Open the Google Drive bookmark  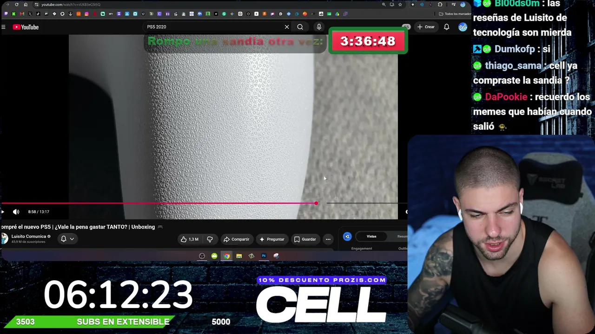[x=337, y=14]
